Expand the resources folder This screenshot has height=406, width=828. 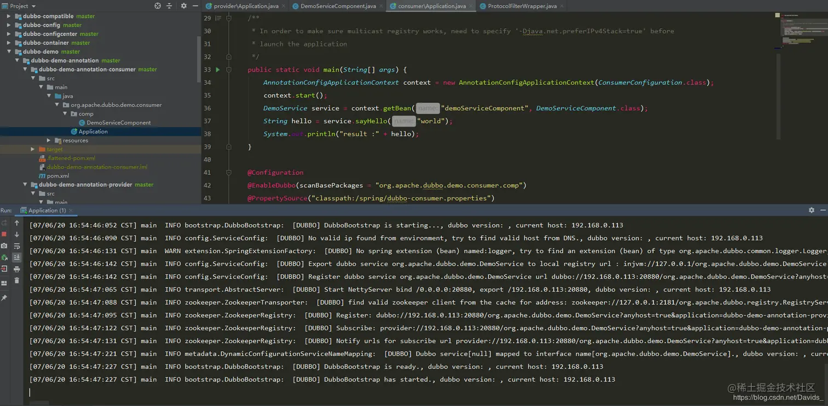tap(49, 140)
